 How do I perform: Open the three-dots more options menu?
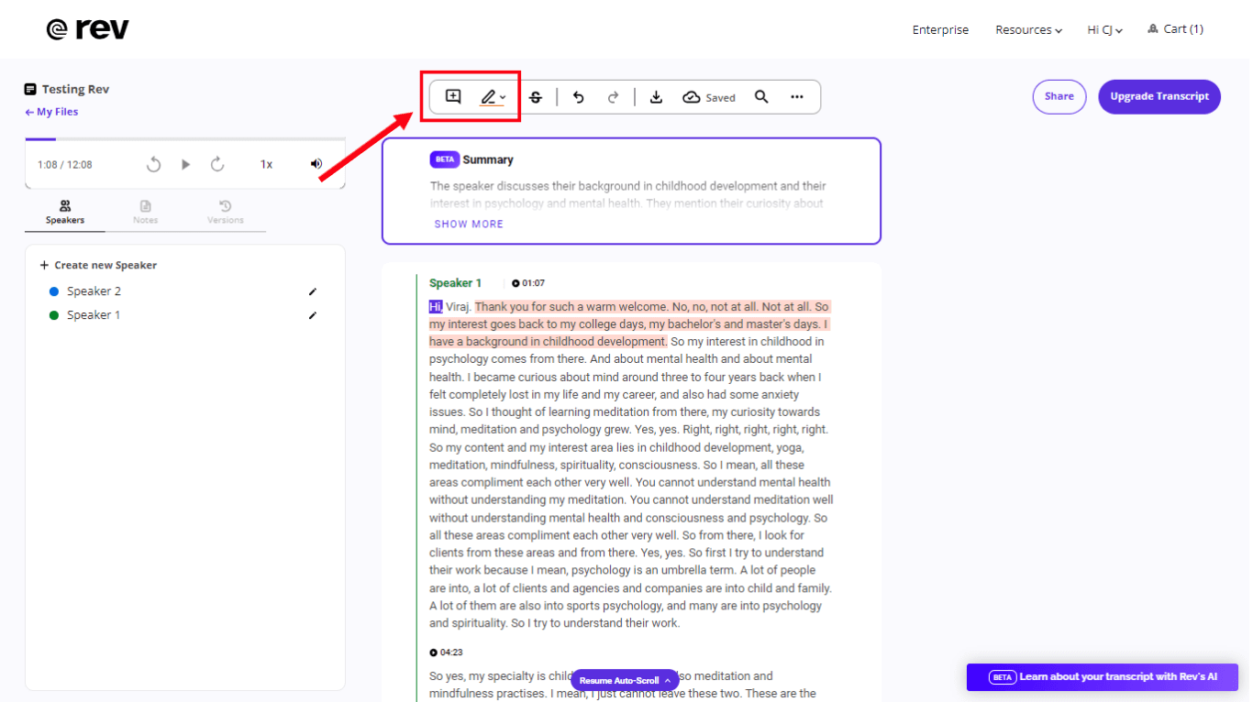797,97
